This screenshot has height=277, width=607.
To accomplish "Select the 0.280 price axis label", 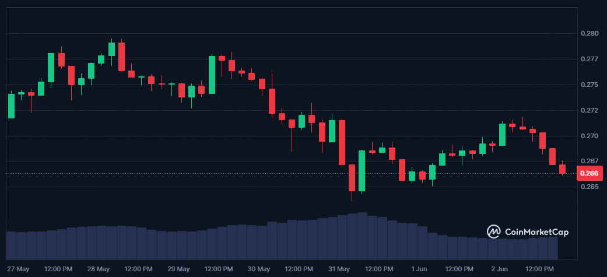I will (589, 33).
